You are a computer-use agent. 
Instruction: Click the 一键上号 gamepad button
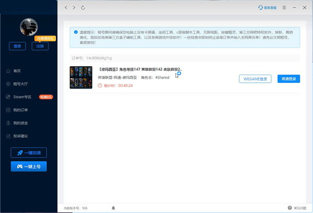(x=29, y=166)
